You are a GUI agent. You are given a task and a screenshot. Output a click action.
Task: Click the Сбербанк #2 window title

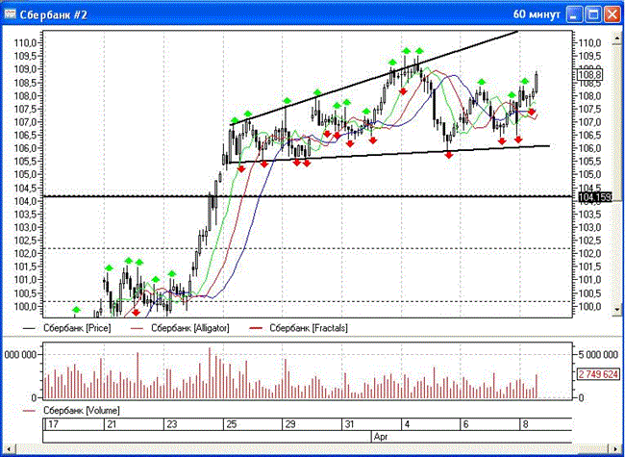coord(54,15)
